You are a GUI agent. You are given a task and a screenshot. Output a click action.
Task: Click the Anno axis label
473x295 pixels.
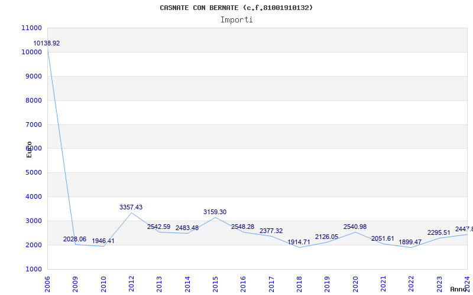click(x=459, y=289)
